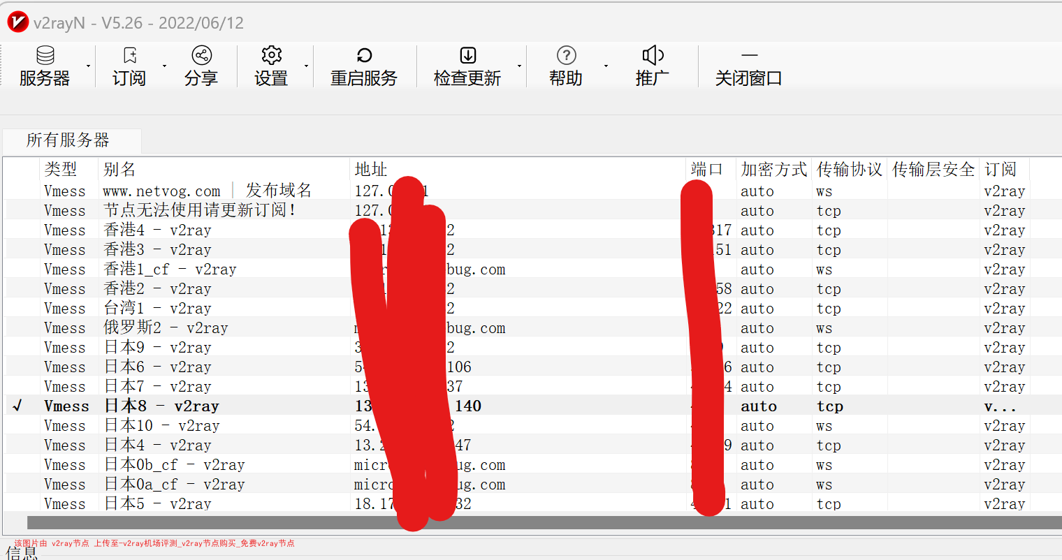Screen dimensions: 1062x560
Task: Sort by the 加密方式 column header
Action: tap(773, 169)
